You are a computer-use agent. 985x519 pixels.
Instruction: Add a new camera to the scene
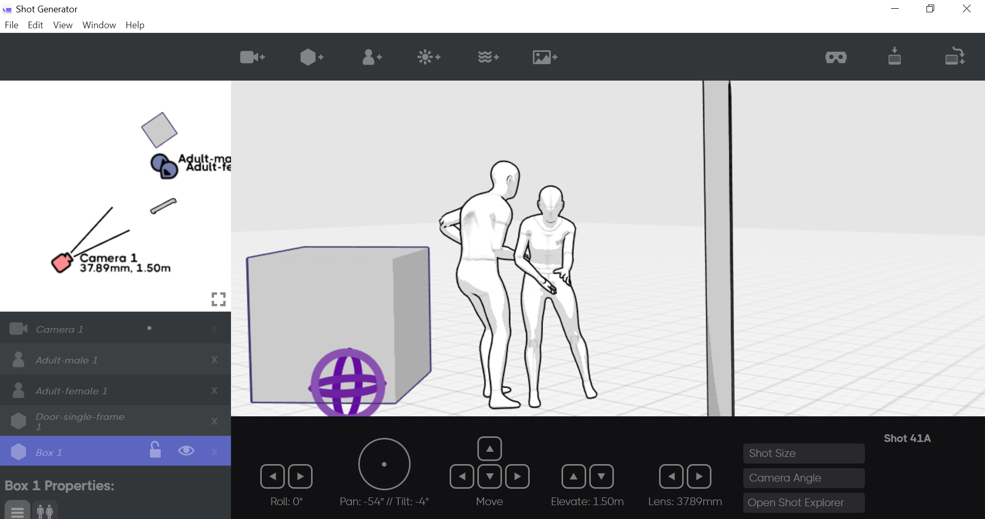252,57
